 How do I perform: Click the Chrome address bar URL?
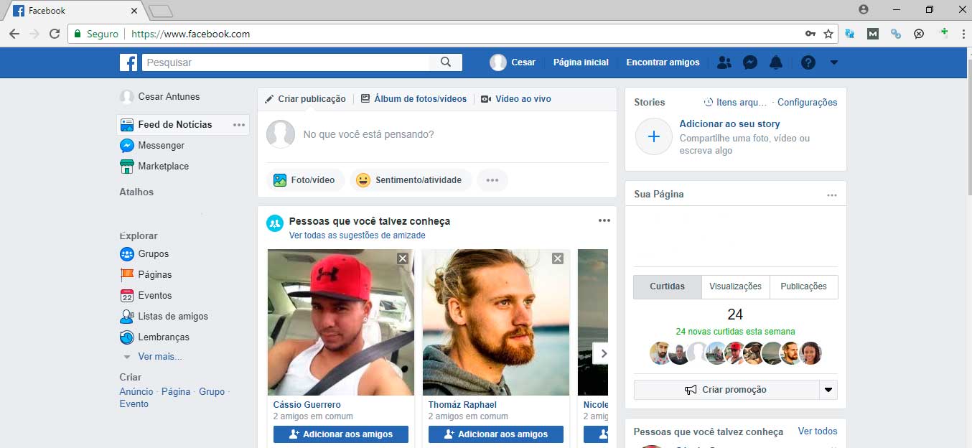click(191, 34)
